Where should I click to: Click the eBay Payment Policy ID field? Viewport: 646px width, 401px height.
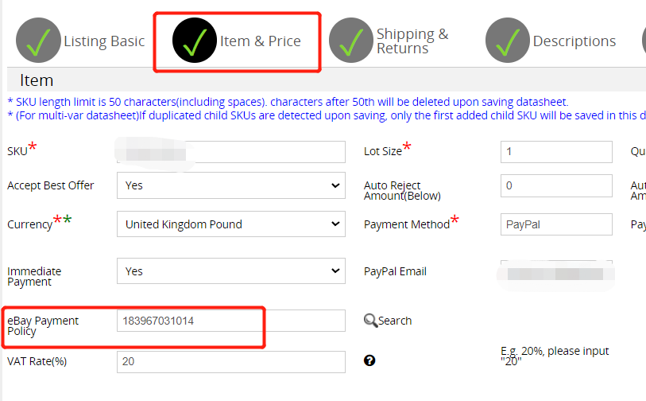(x=231, y=321)
